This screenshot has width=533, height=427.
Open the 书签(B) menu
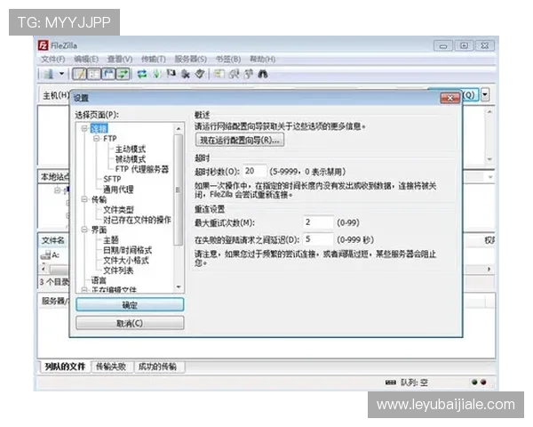coord(228,60)
